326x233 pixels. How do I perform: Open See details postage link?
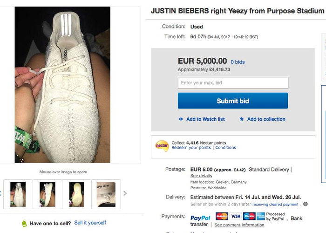(x=201, y=176)
